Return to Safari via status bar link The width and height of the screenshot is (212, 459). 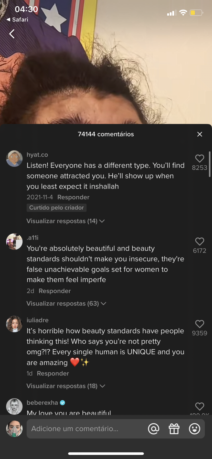[x=17, y=19]
